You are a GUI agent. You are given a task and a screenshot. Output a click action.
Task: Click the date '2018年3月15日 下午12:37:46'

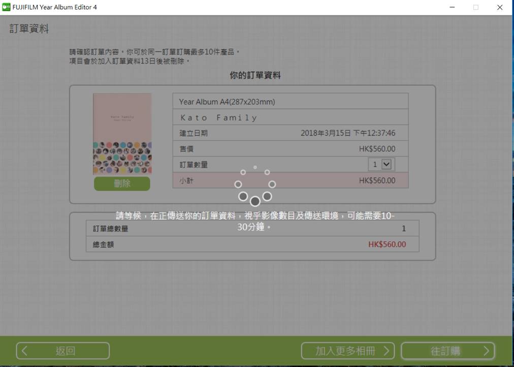pyautogui.click(x=348, y=133)
